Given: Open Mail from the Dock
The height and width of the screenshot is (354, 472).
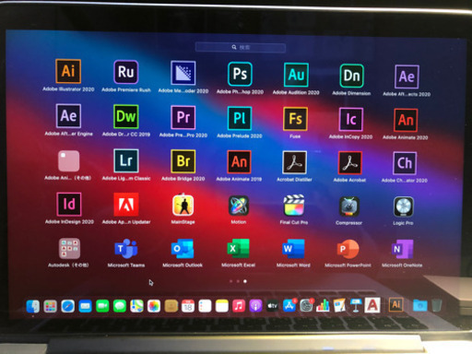Looking at the screenshot, I should point(85,306).
